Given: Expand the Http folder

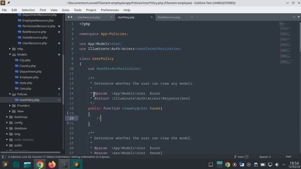Looking at the screenshot, I should (10, 49).
